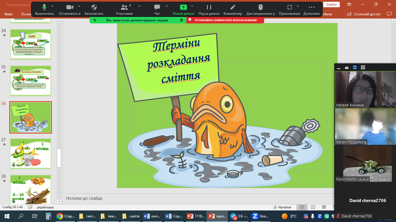Click the українська language indicator

pos(45,207)
